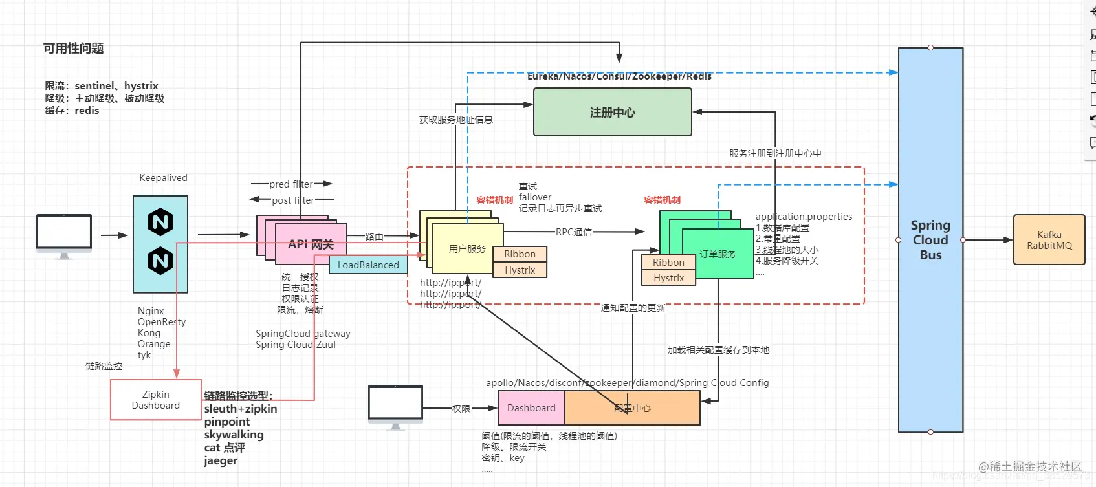This screenshot has width=1096, height=487.
Task: Click the '降级: 主动降级、被动降级' text line
Action: click(x=104, y=98)
